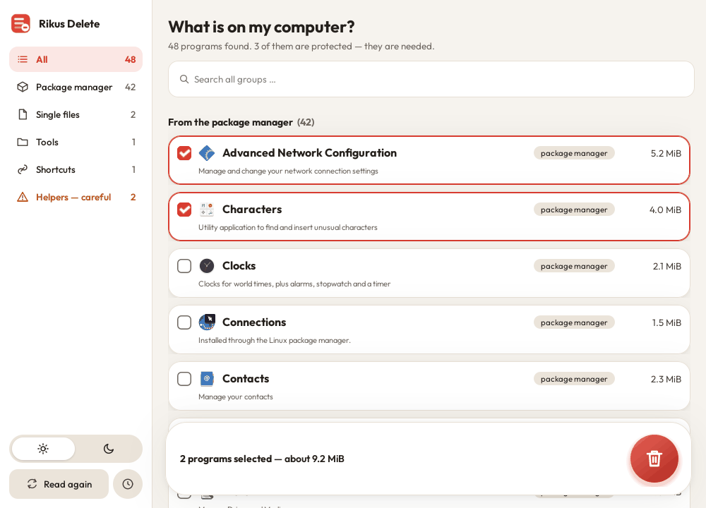Click the Advanced Network Configuration title
Image resolution: width=706 pixels, height=508 pixels.
(x=309, y=153)
